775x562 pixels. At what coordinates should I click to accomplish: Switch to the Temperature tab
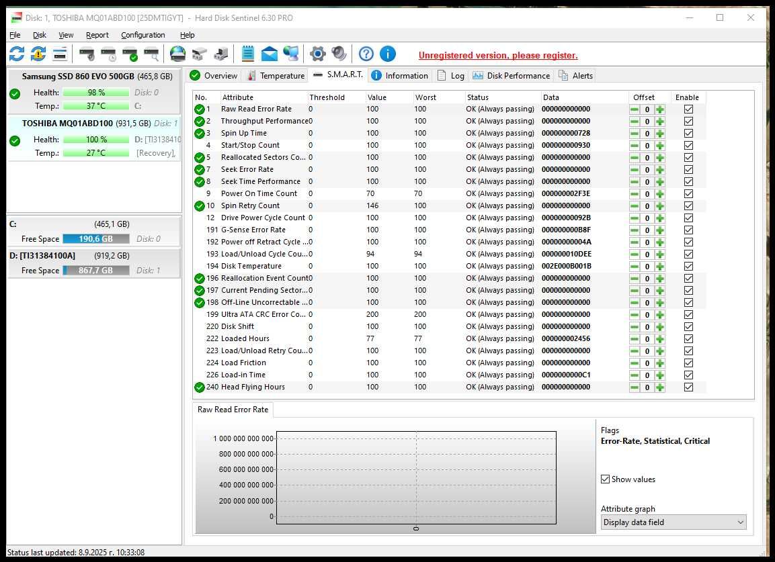[x=276, y=76]
